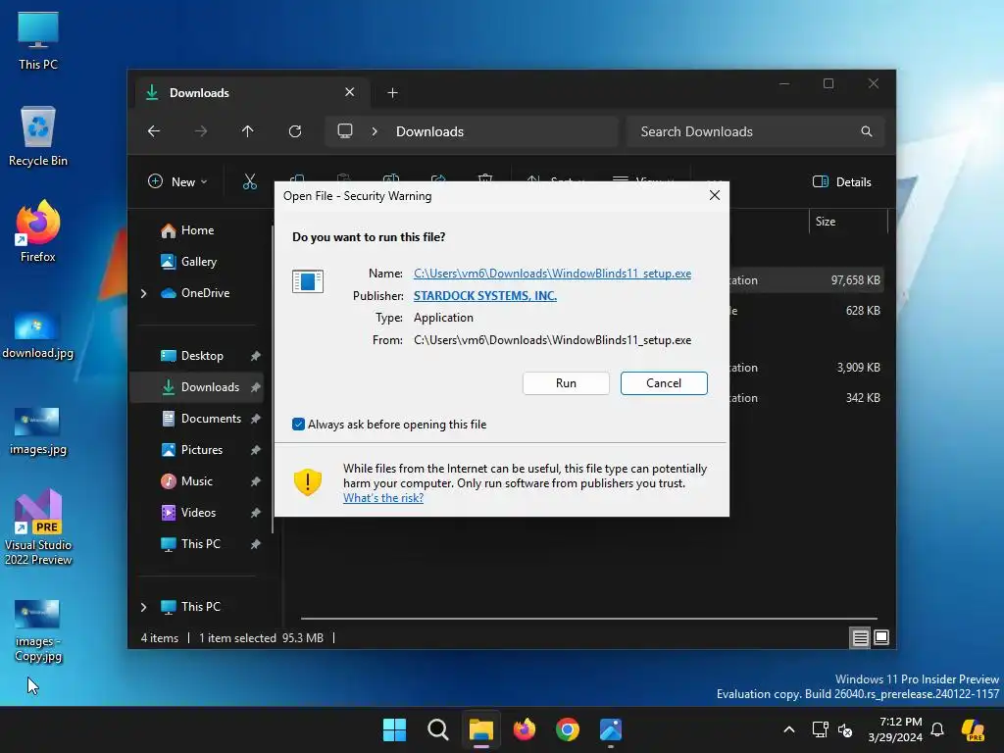The height and width of the screenshot is (753, 1004).
Task: Toggle the Details pane button
Action: [842, 181]
